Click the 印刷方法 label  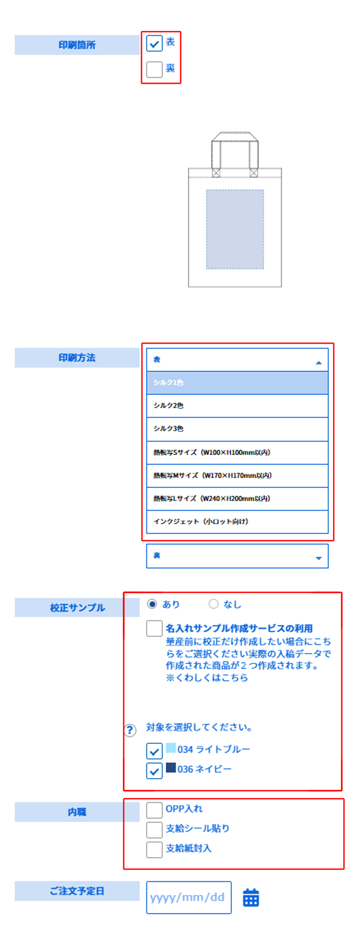[x=77, y=358]
